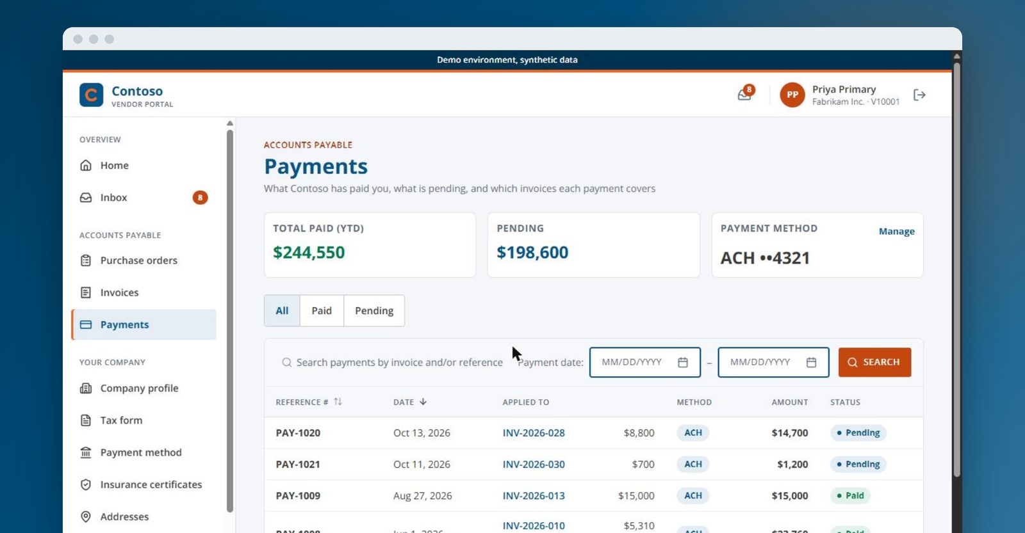Select Payments in sidebar
This screenshot has height=533, width=1025.
click(x=143, y=324)
